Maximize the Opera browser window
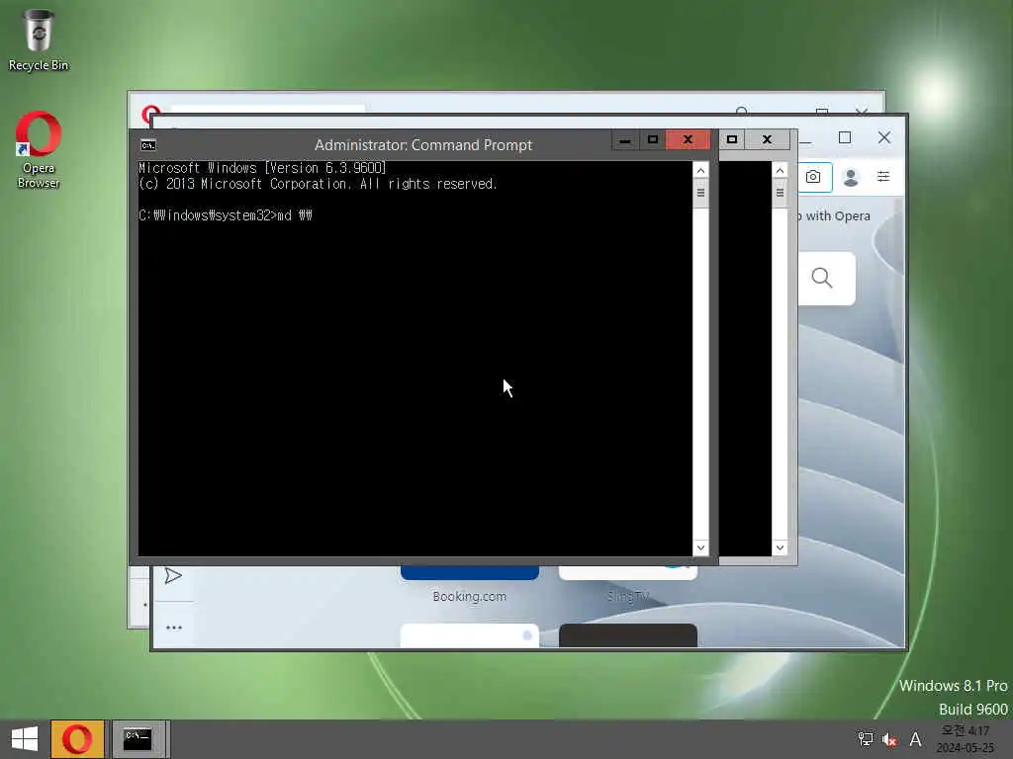Screen dimensions: 1013x759 pyautogui.click(x=845, y=137)
